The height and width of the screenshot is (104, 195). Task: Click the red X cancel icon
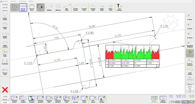(5, 90)
